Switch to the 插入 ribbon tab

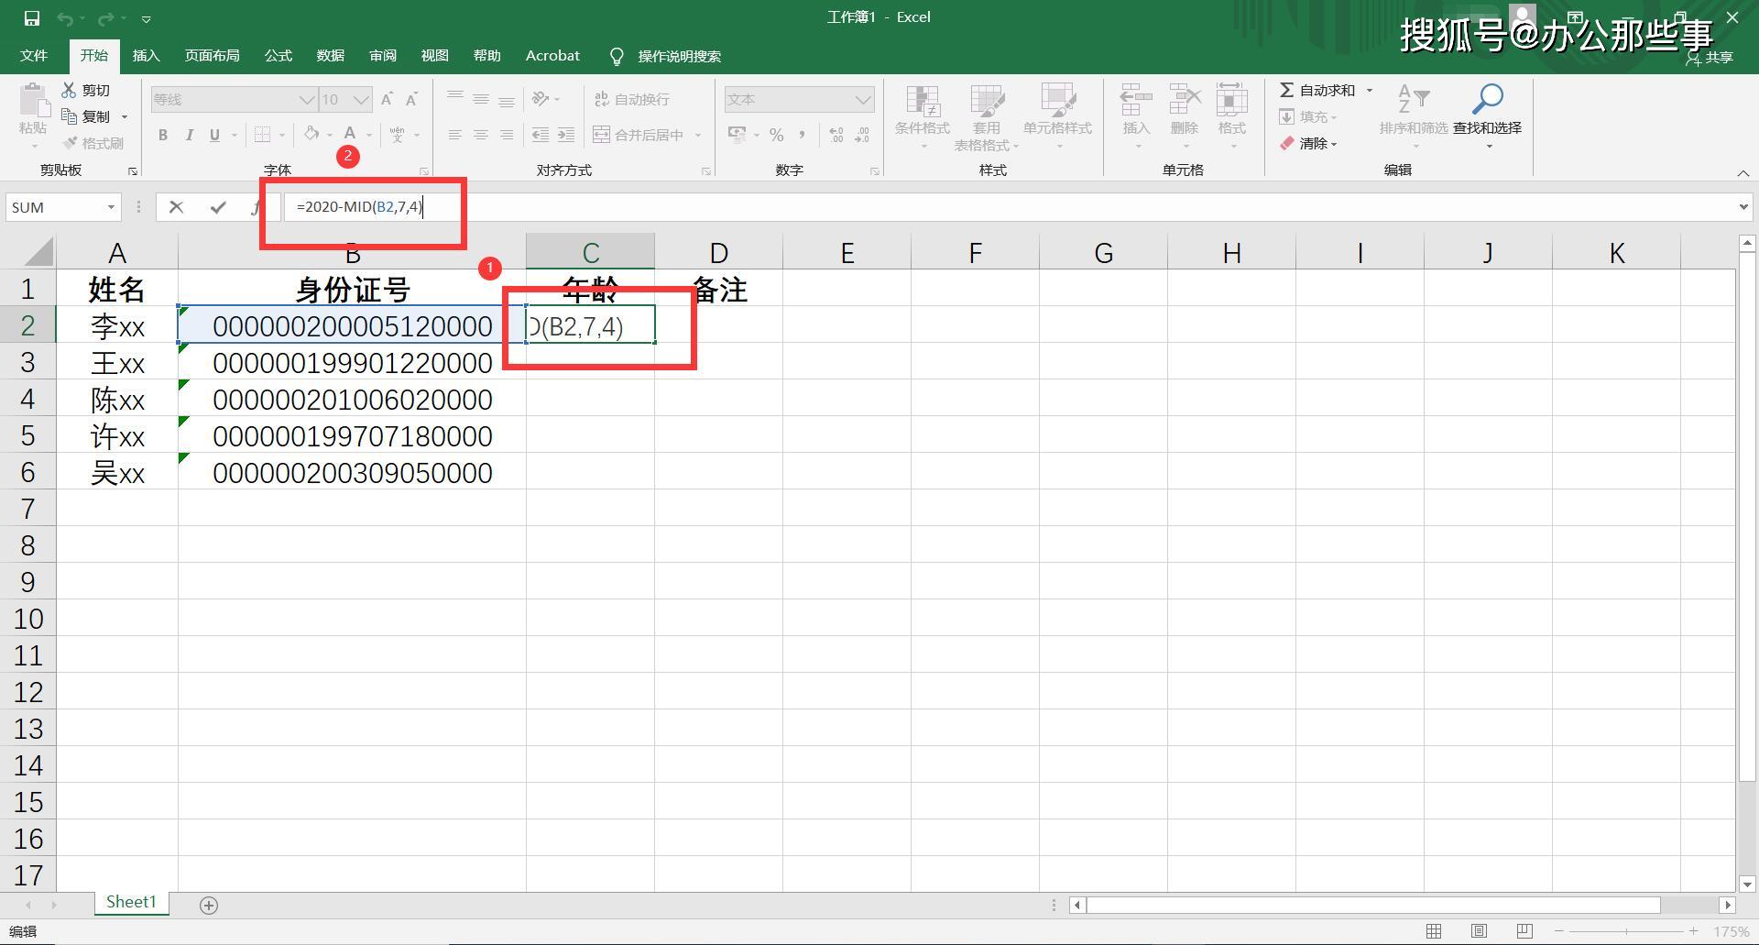pyautogui.click(x=146, y=56)
